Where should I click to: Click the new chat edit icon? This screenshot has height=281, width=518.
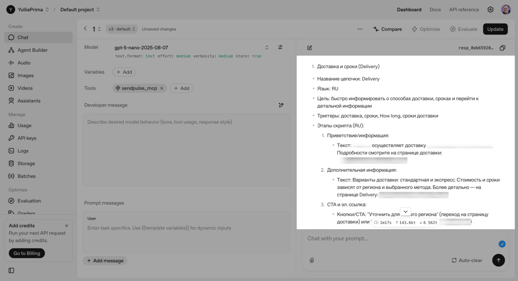[310, 48]
